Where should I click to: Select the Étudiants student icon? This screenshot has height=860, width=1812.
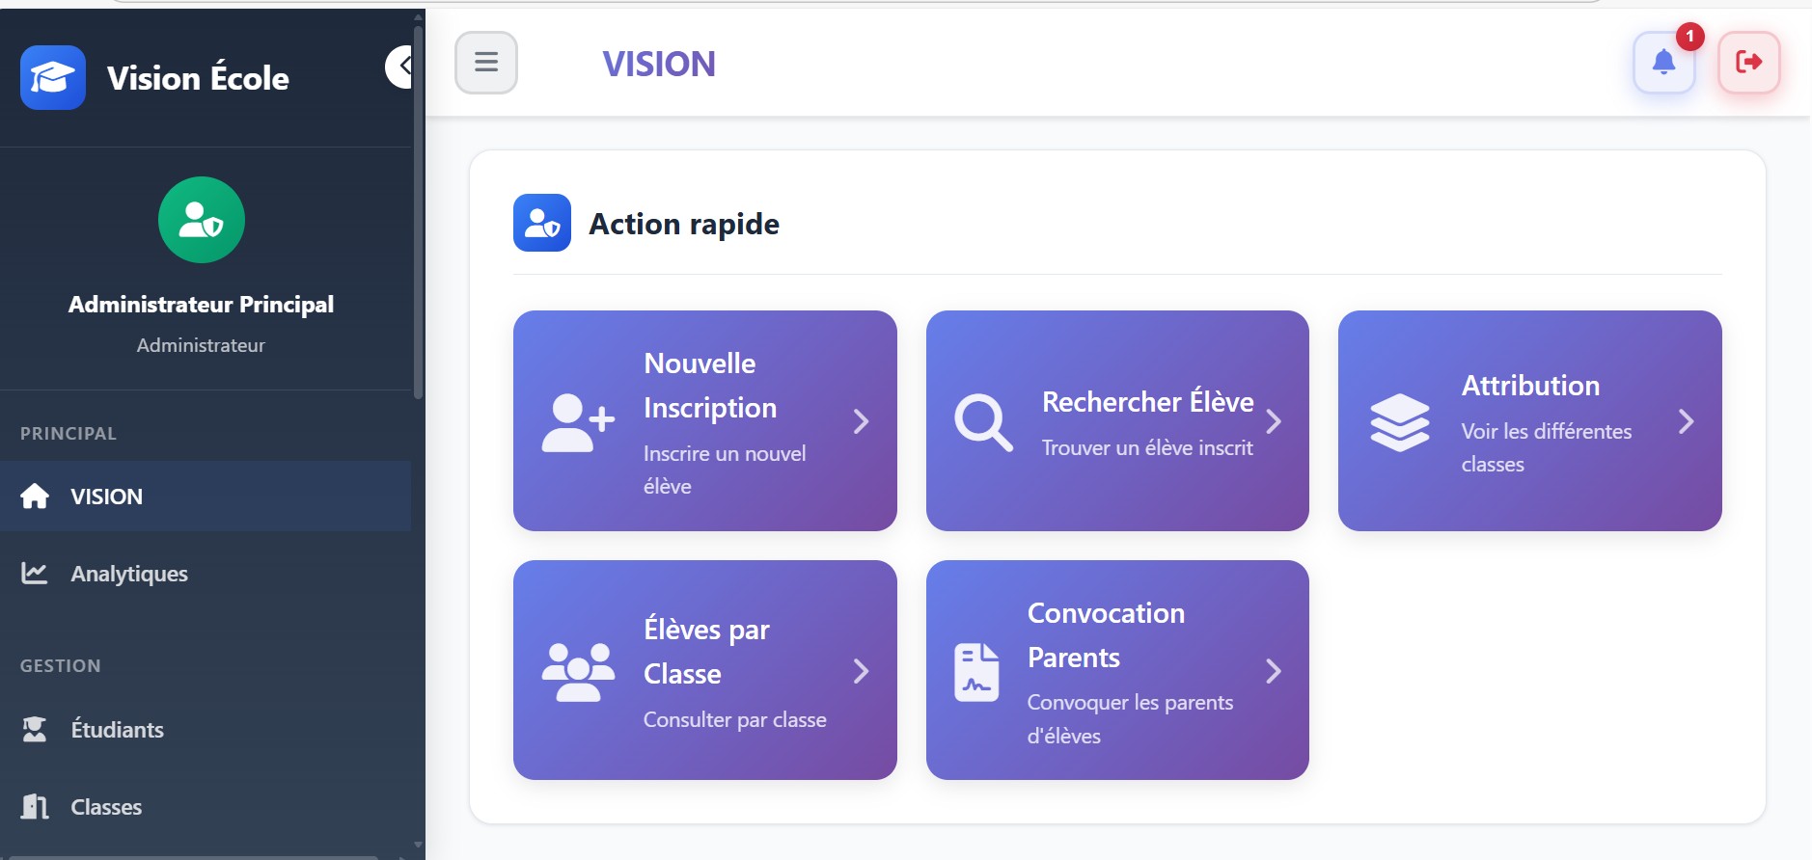(35, 729)
